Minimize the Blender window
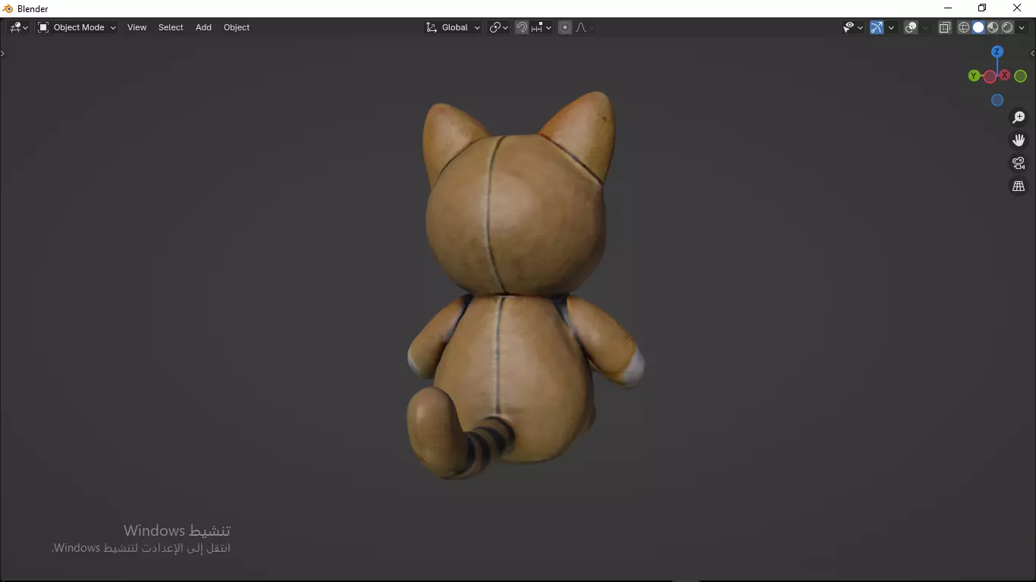Image resolution: width=1036 pixels, height=582 pixels. pyautogui.click(x=947, y=8)
